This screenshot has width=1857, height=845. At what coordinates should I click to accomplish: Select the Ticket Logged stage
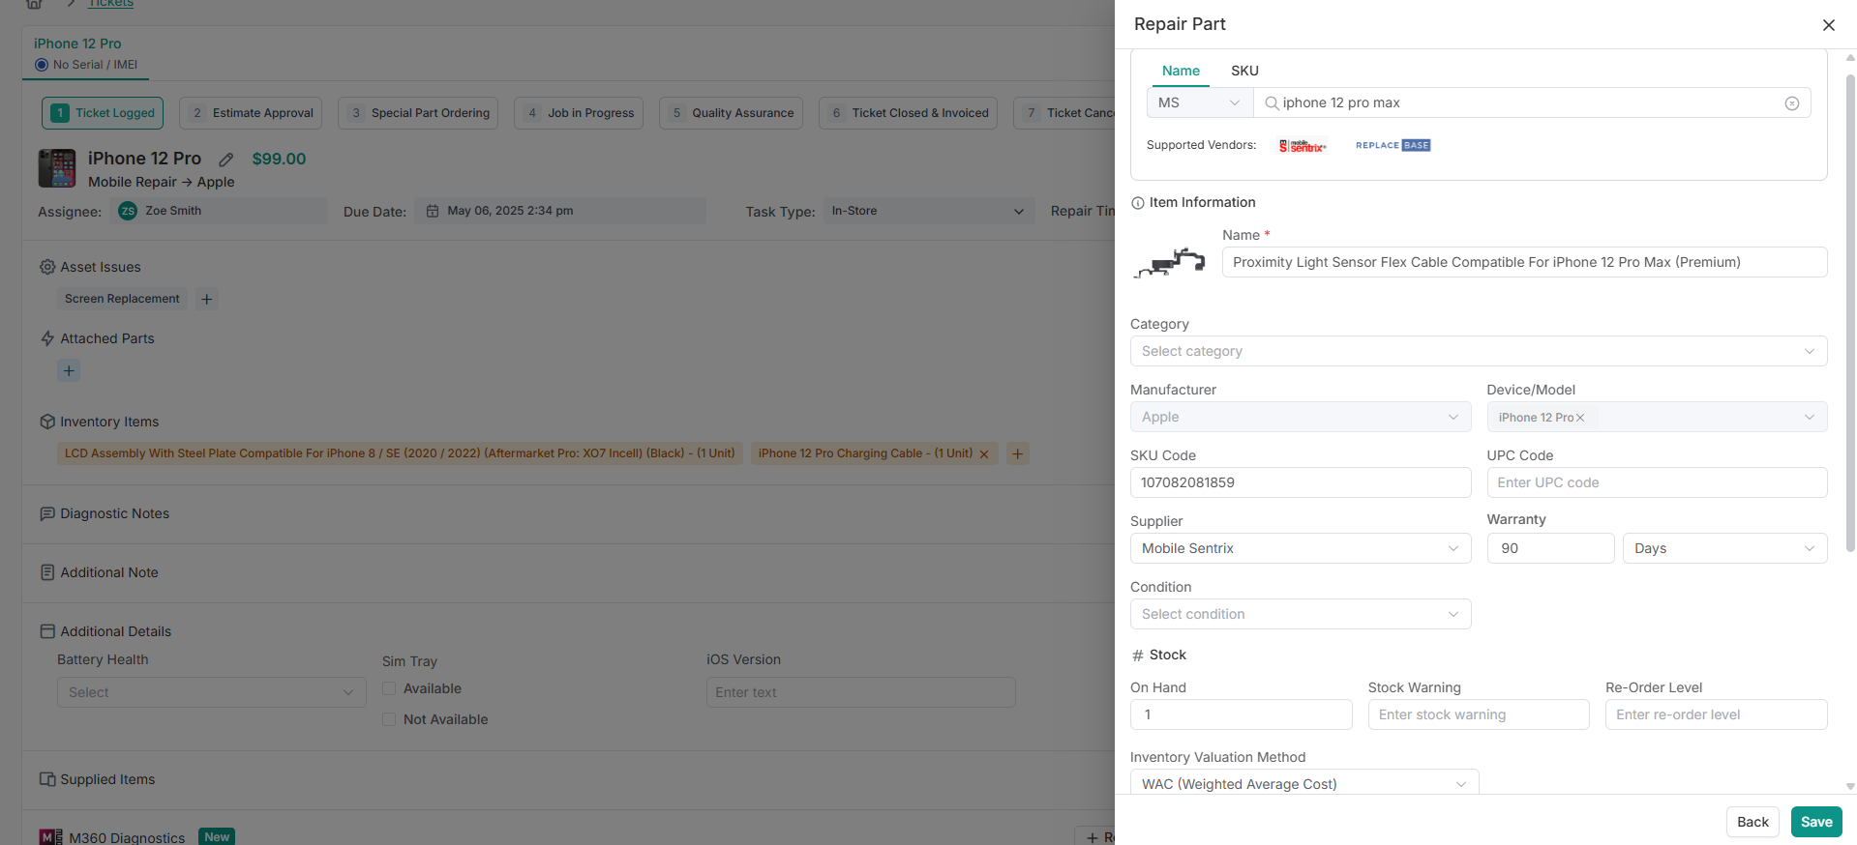[x=103, y=113]
